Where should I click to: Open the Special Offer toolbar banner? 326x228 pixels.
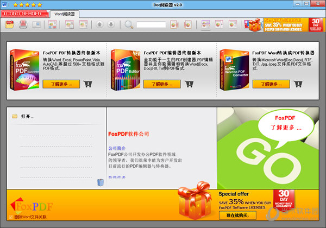coord(293,25)
